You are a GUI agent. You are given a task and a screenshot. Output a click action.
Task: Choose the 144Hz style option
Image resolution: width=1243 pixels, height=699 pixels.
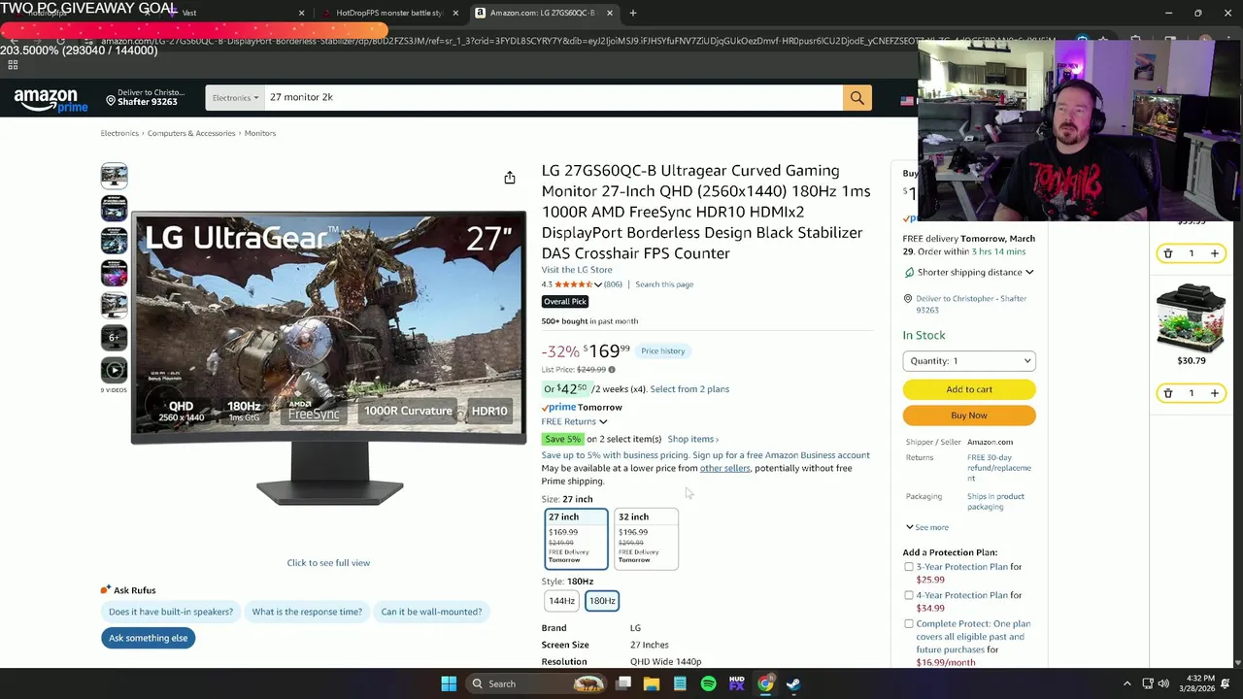coord(561,601)
